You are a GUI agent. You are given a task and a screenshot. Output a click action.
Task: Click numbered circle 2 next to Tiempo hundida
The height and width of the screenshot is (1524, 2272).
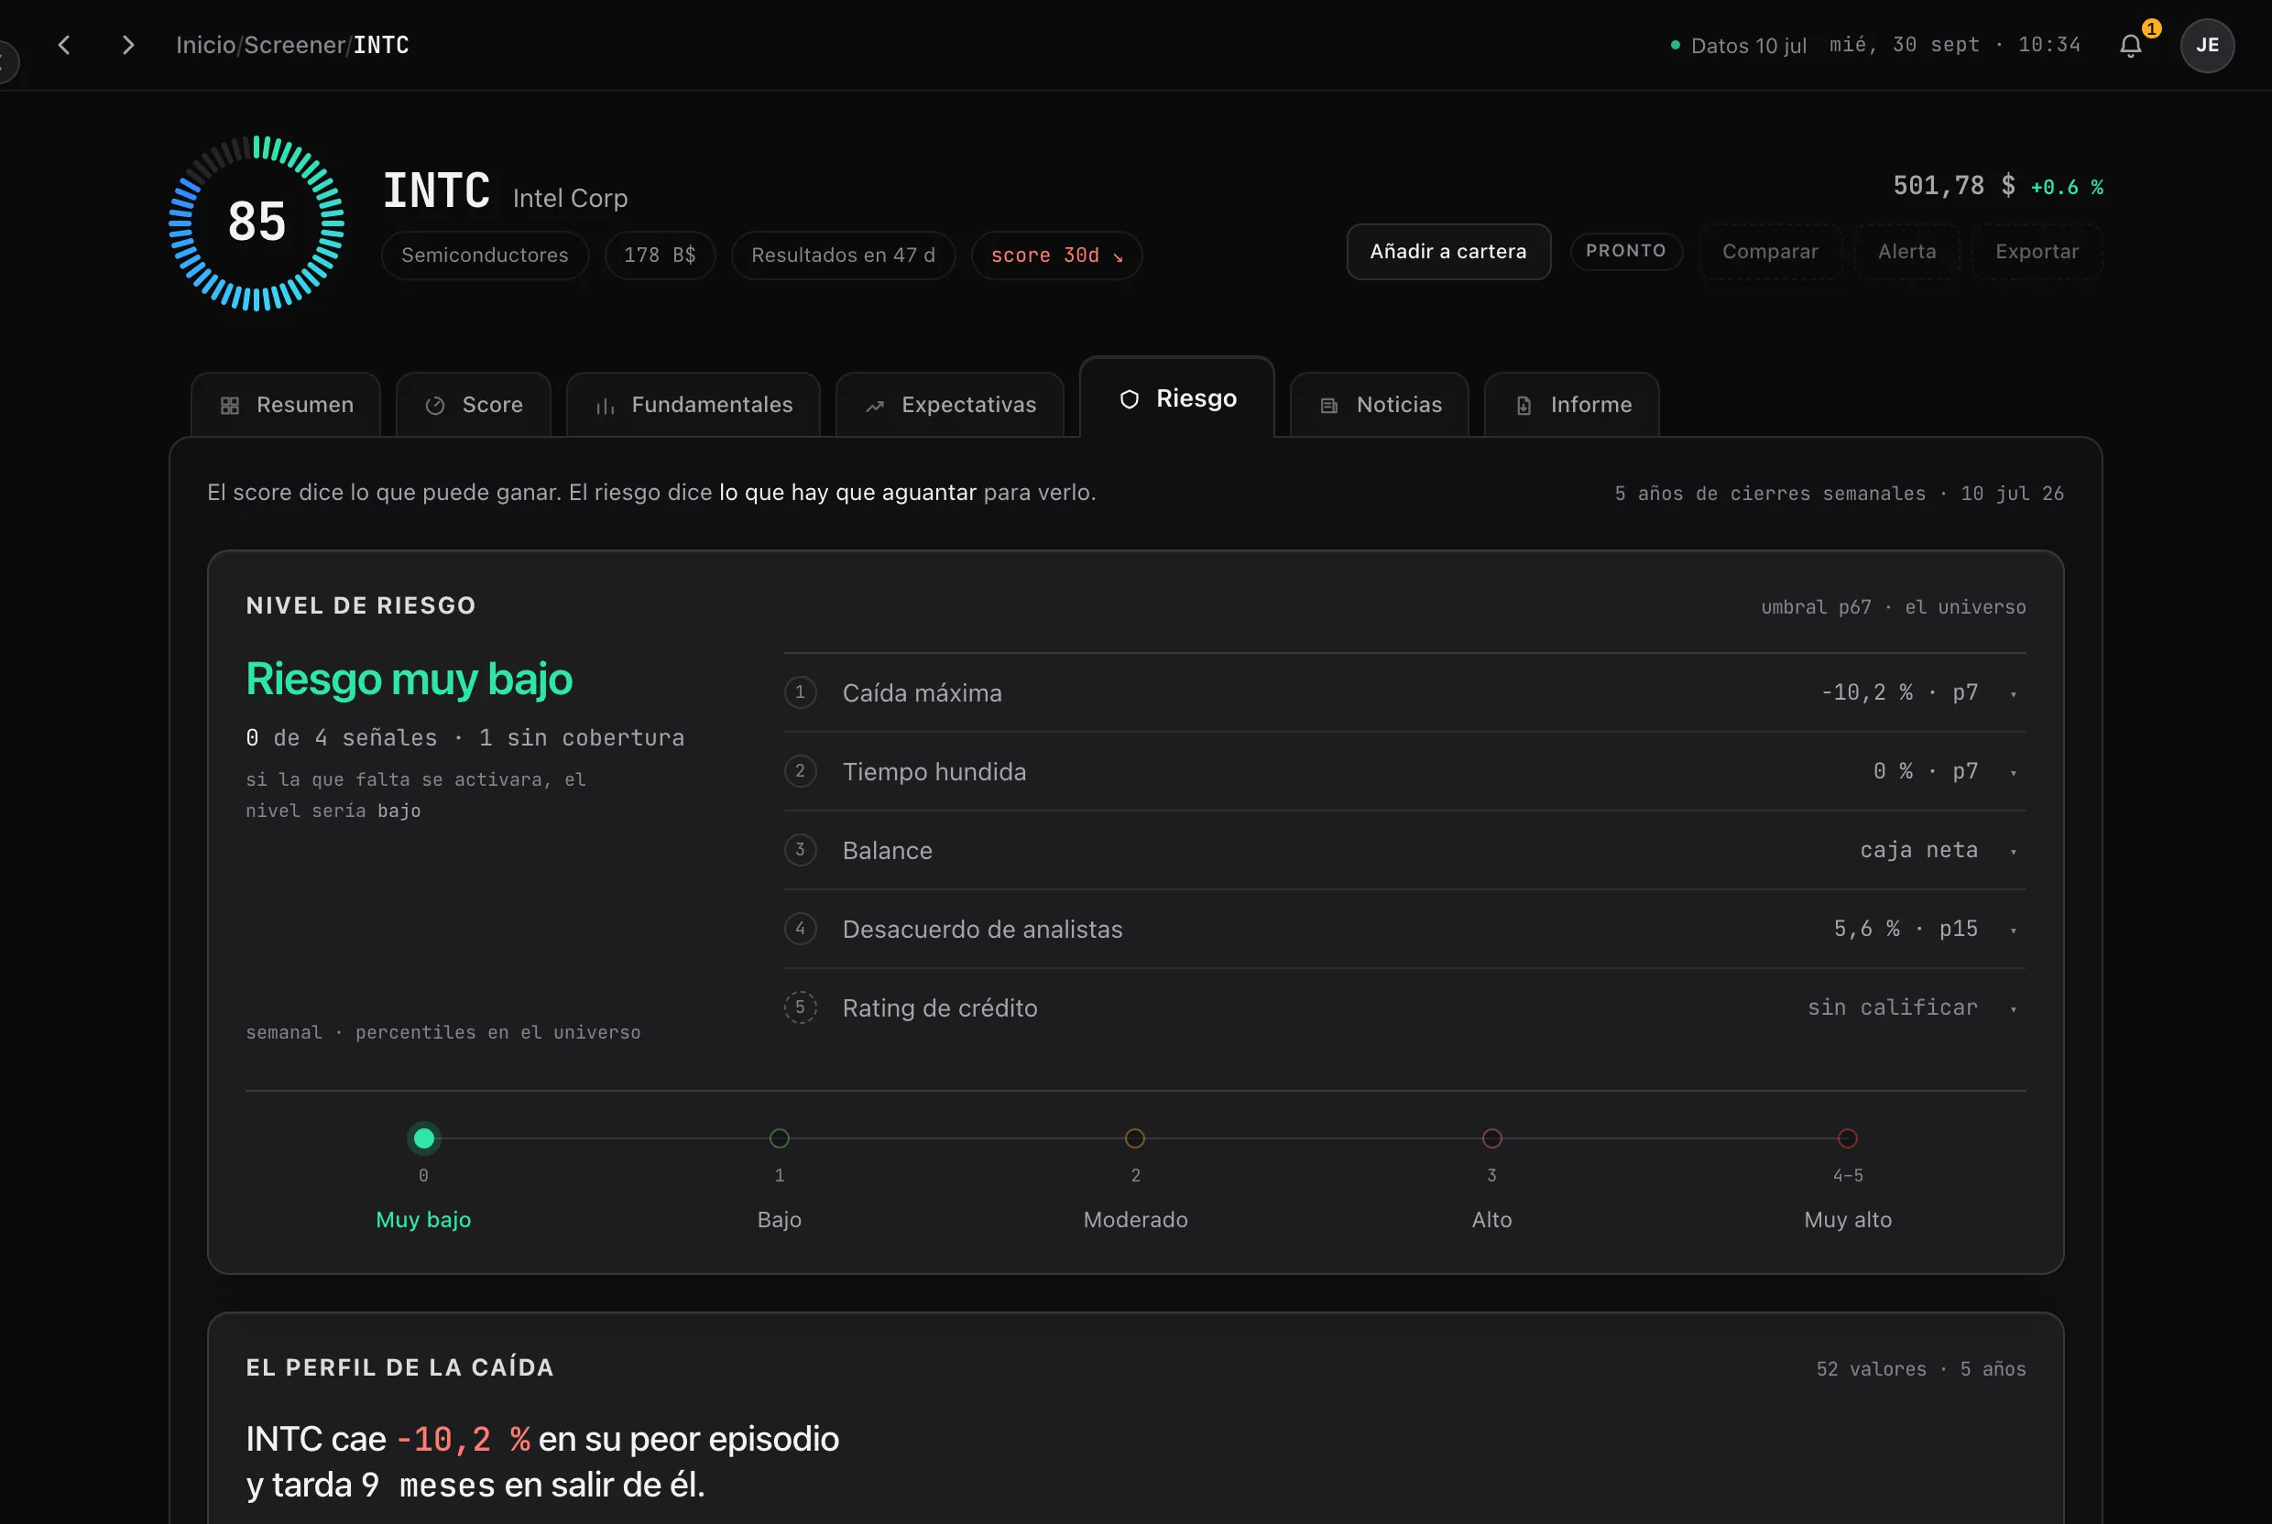tap(800, 771)
